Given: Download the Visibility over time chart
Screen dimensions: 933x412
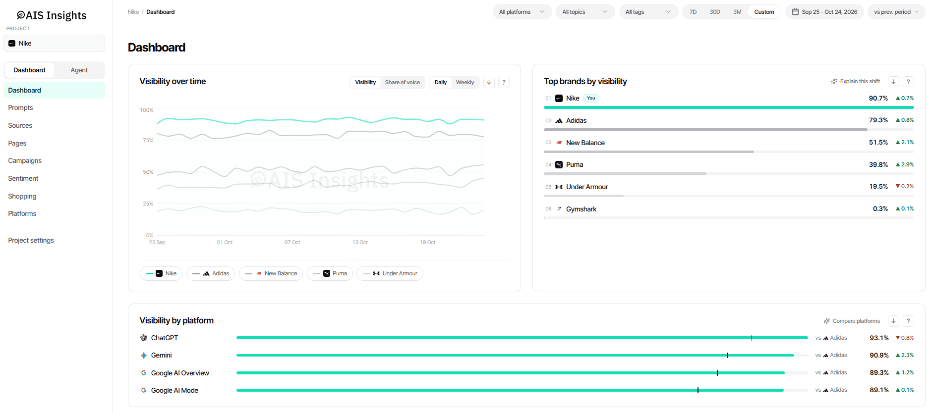Looking at the screenshot, I should pos(489,82).
